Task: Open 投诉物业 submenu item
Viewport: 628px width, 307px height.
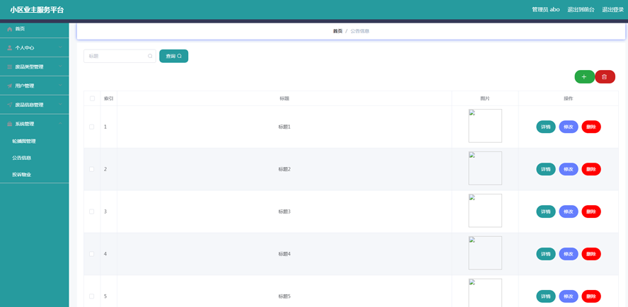Action: point(21,175)
